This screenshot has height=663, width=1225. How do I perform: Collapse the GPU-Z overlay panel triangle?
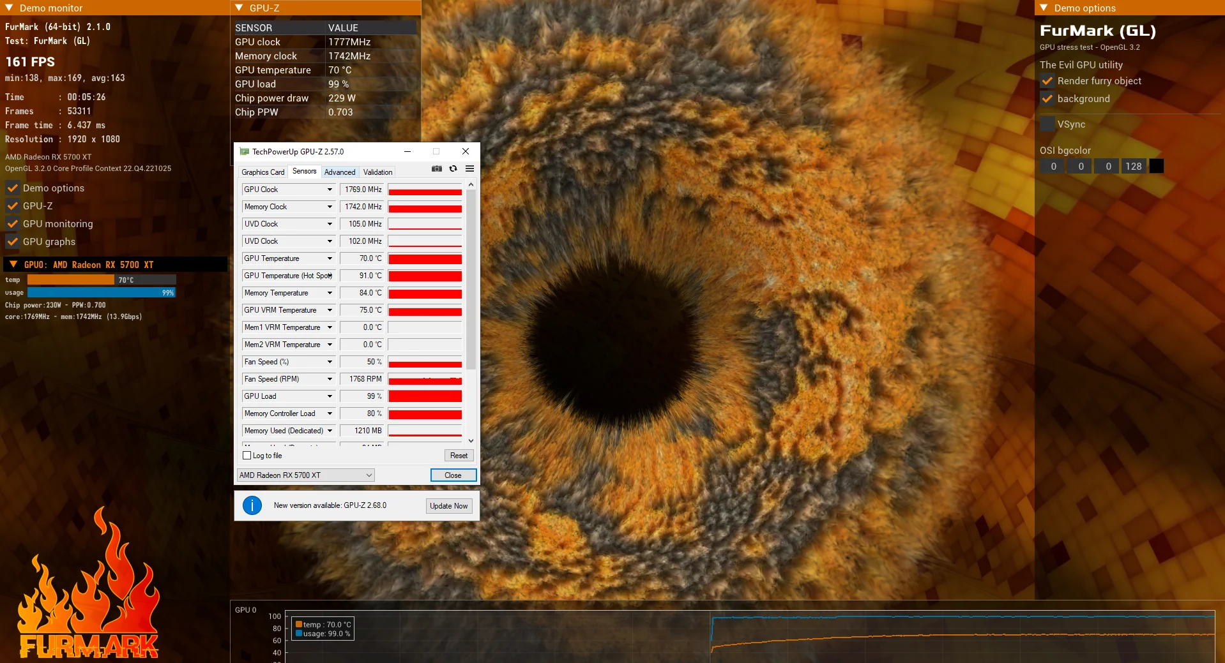[x=239, y=8]
